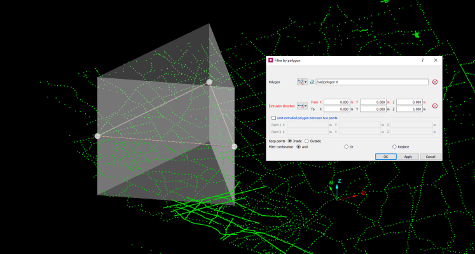
Task: Click the From Z coordinate field
Action: pyautogui.click(x=410, y=102)
